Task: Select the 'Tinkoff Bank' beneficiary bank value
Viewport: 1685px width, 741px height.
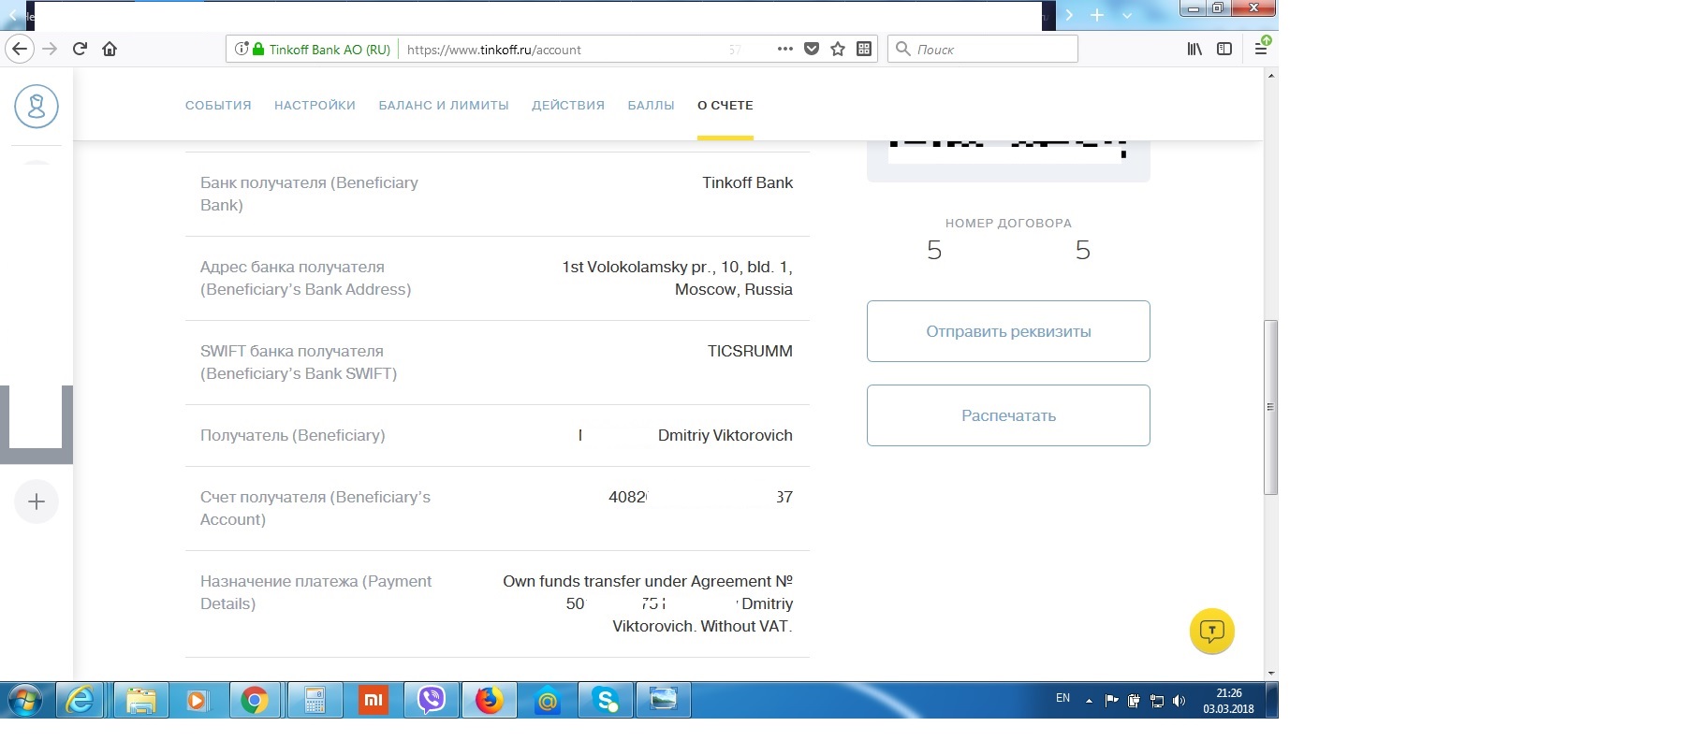Action: [747, 182]
